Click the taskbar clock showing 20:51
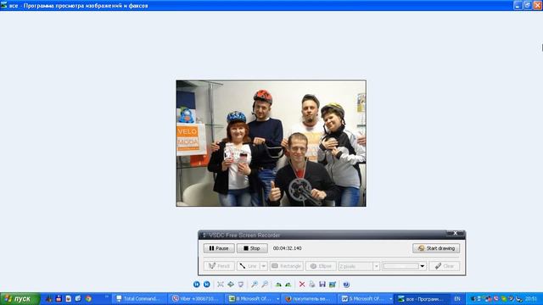543x305 pixels. click(530, 299)
